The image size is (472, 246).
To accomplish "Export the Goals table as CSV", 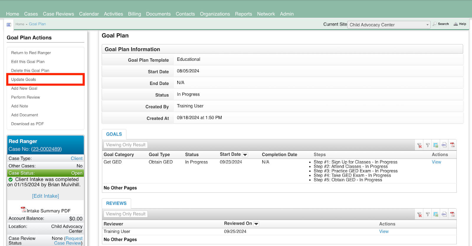I will click(444, 145).
